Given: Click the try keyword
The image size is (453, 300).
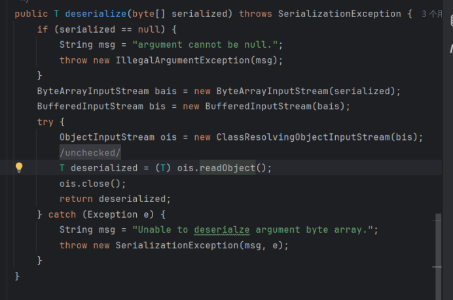Looking at the screenshot, I should pos(45,122).
